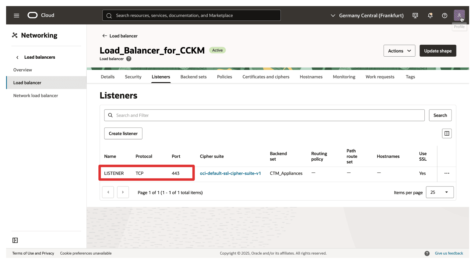Collapse the side navigation panel
Viewport: 475px width, 264px height.
tap(15, 240)
